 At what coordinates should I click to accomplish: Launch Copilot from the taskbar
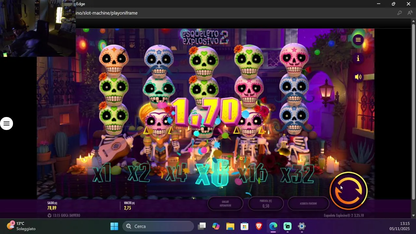point(216,226)
